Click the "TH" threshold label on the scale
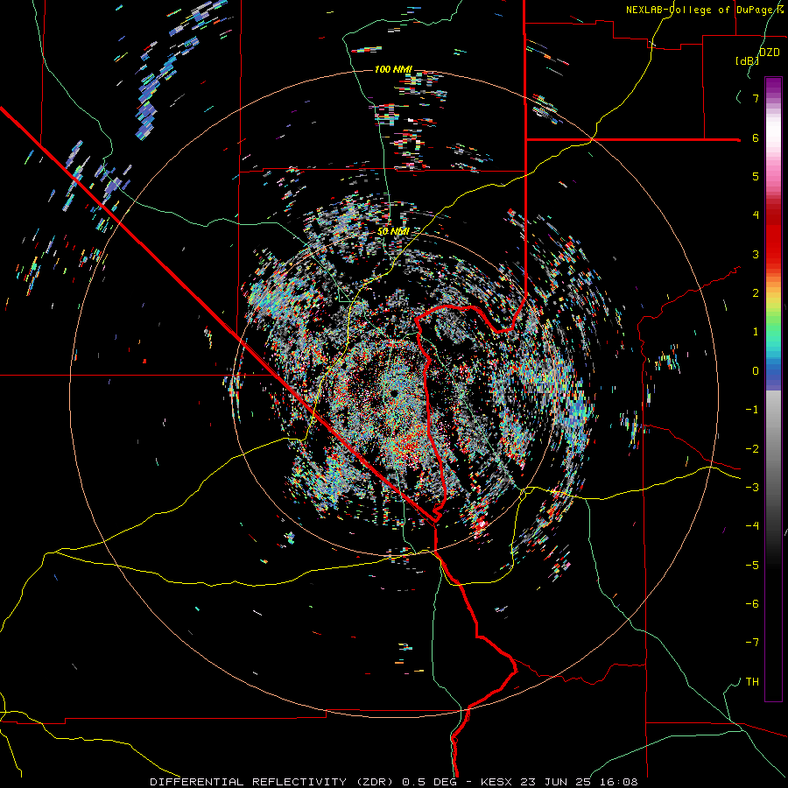788x788 pixels. (x=752, y=682)
